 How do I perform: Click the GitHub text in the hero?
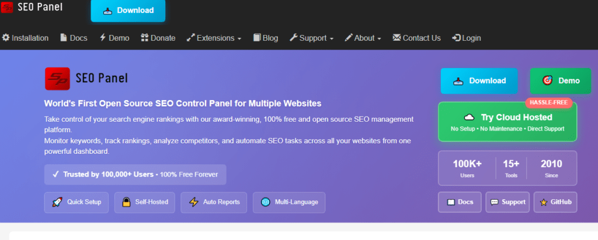[561, 202]
